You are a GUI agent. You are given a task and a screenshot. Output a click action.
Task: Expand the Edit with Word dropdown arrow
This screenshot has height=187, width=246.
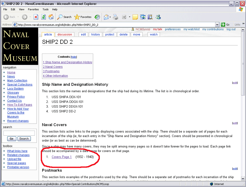pos(130,17)
